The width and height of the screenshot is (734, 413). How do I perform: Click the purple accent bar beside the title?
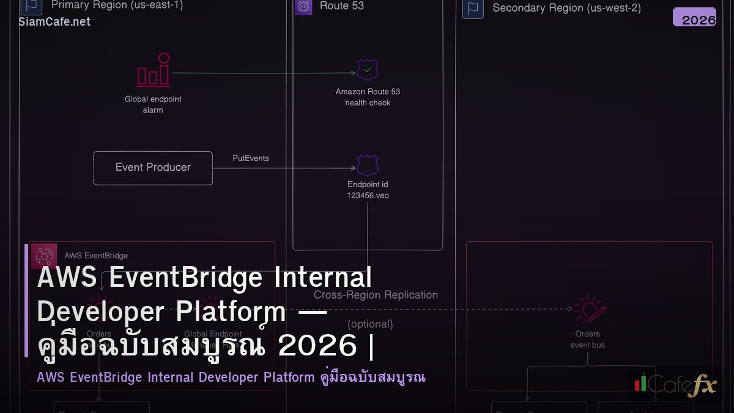point(26,306)
